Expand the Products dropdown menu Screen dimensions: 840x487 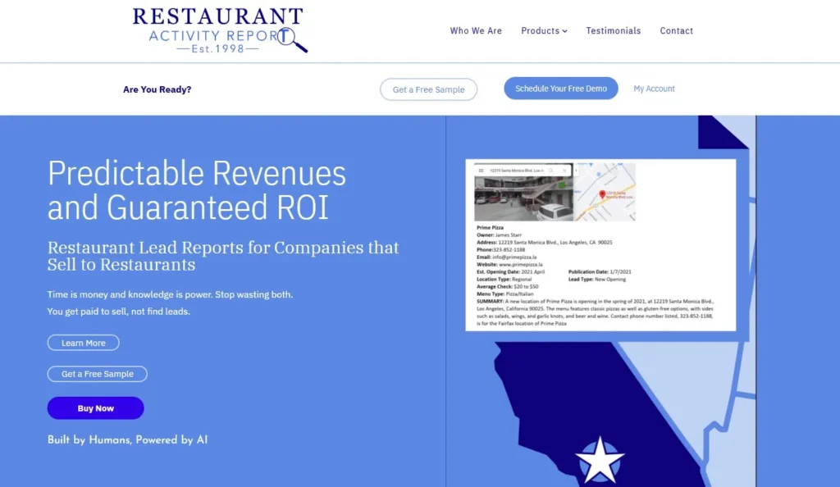[544, 30]
